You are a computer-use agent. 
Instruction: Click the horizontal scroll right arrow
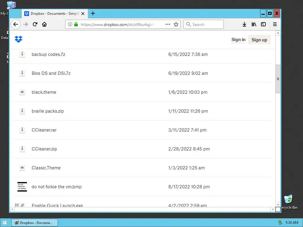coord(273,209)
